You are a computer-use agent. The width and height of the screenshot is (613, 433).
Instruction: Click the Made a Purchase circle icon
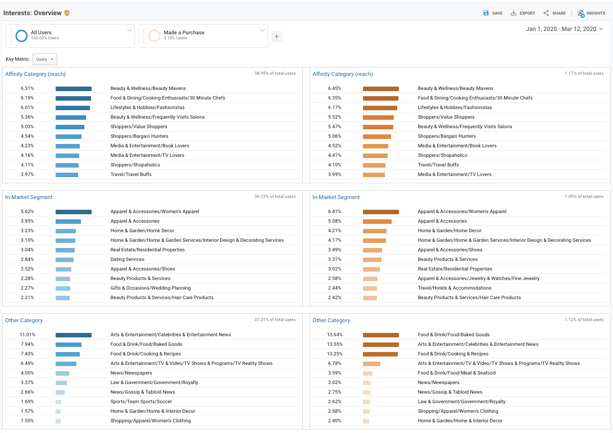click(x=154, y=36)
